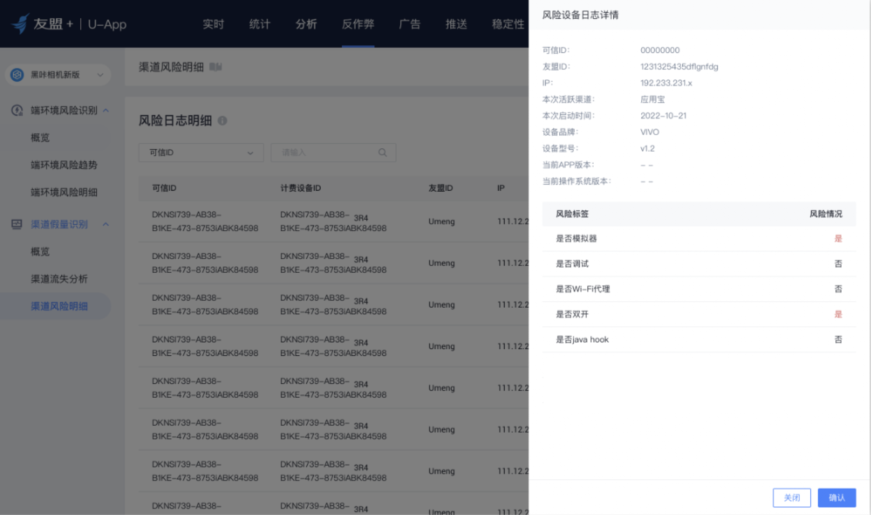Collapse the 端环境风险识别 section
The height and width of the screenshot is (515, 871).
point(106,110)
